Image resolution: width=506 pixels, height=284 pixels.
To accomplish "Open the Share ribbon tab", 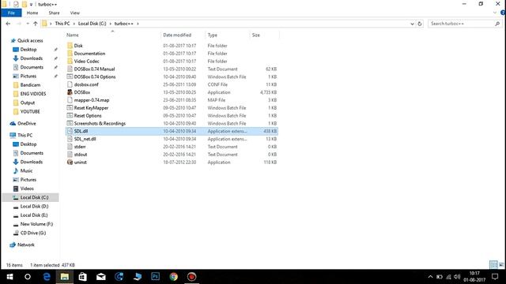I will click(54, 13).
